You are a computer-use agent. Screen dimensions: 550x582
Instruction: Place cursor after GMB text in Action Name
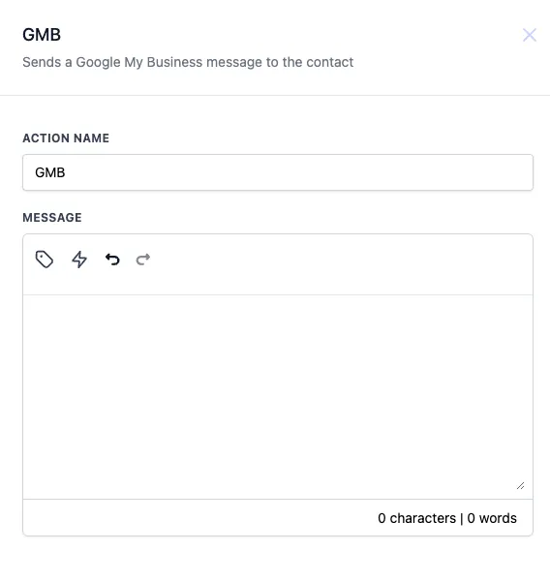66,172
